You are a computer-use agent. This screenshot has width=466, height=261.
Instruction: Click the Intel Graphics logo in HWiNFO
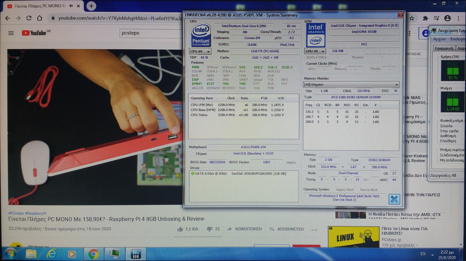(x=315, y=35)
